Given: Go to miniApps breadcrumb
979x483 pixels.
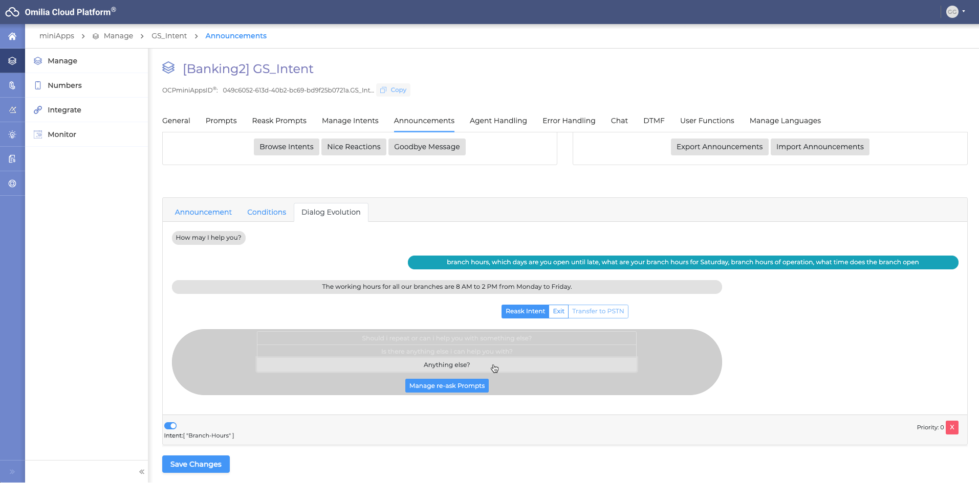Looking at the screenshot, I should point(57,36).
